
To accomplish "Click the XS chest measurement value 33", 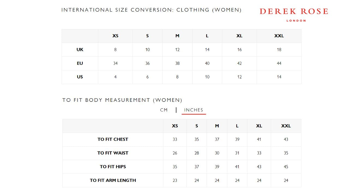I will [175, 139].
